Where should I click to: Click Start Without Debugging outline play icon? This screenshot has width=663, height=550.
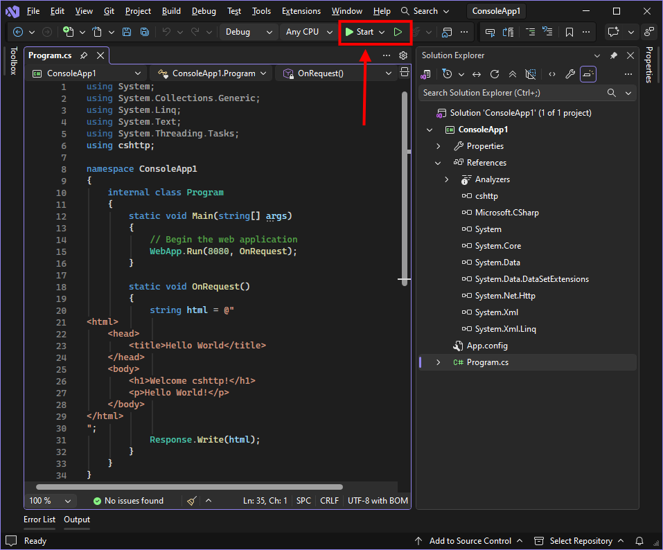(x=398, y=32)
